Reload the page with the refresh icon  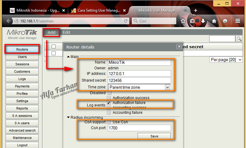pyautogui.click(x=126, y=21)
